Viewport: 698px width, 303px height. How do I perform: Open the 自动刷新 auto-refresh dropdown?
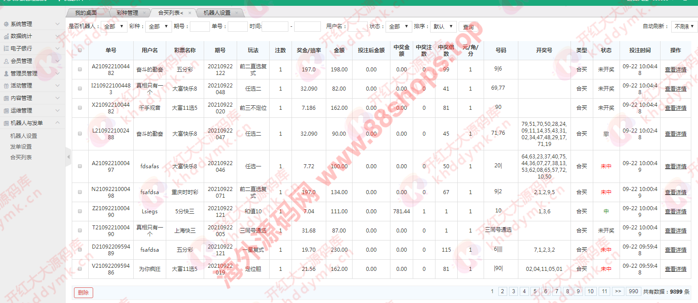[684, 27]
